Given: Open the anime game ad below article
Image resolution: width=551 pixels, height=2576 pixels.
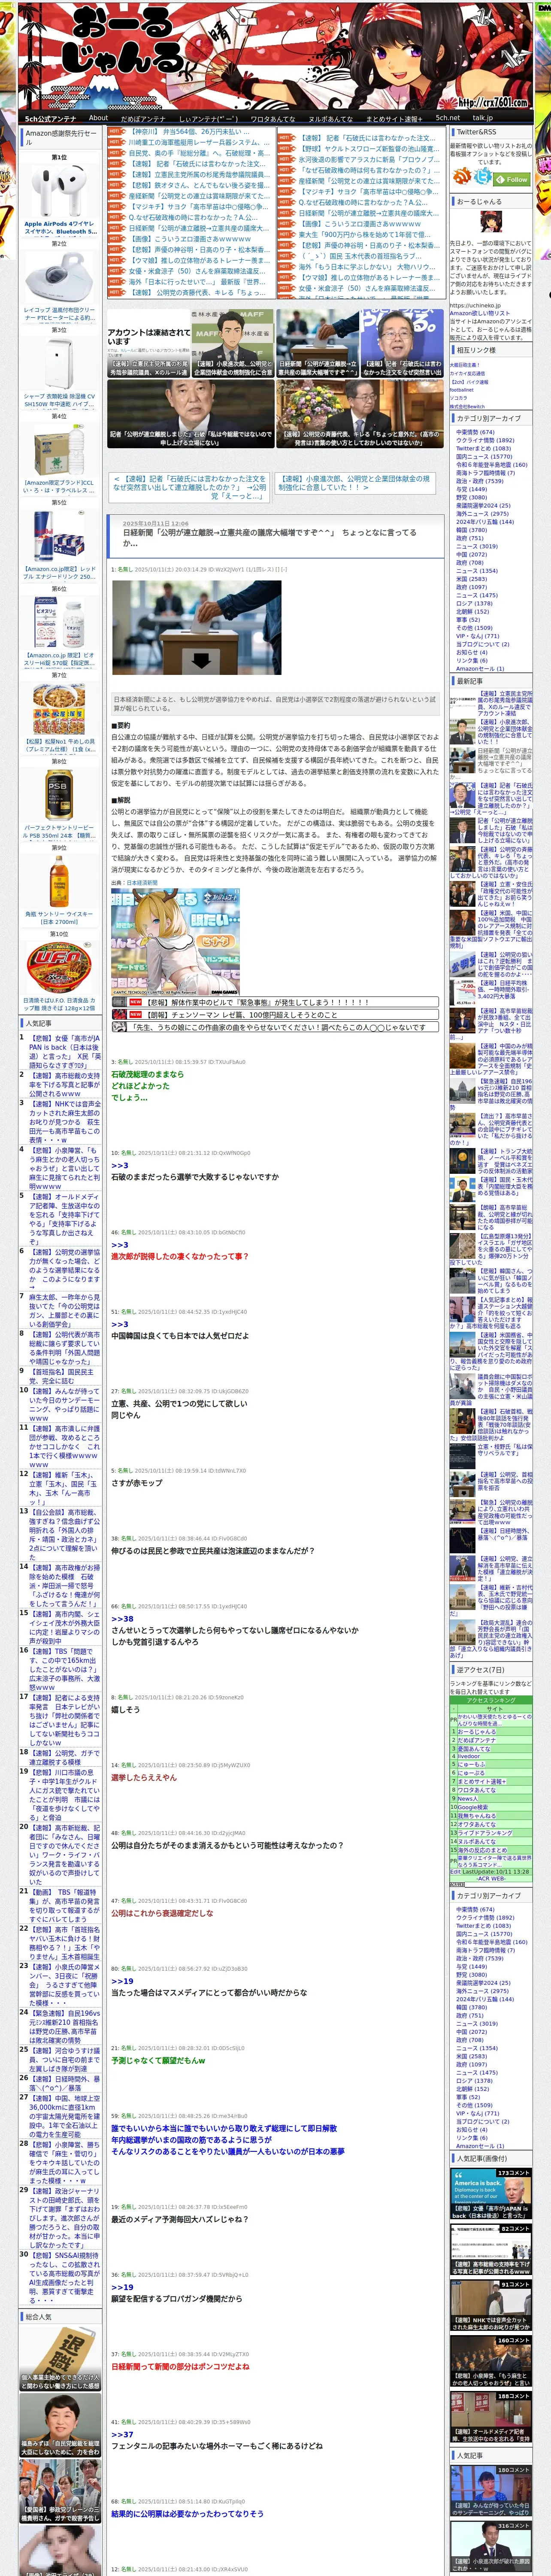Looking at the screenshot, I should click(x=175, y=942).
